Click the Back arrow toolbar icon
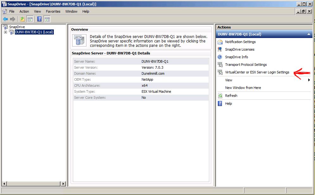Image resolution: width=315 pixels, height=195 pixels. (x=5, y=19)
